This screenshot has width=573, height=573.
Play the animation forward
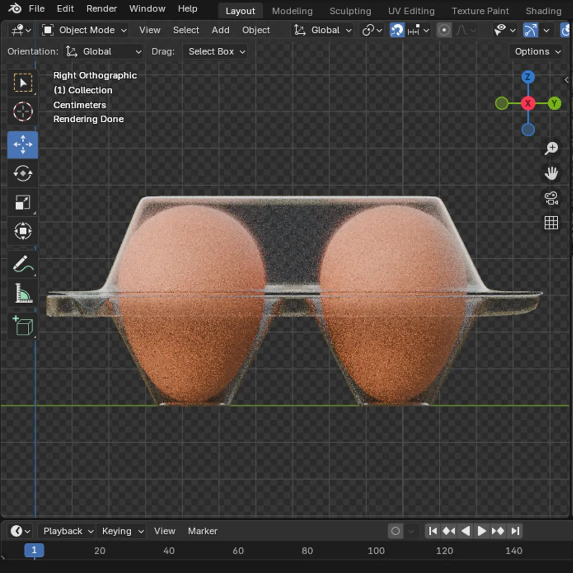(482, 531)
